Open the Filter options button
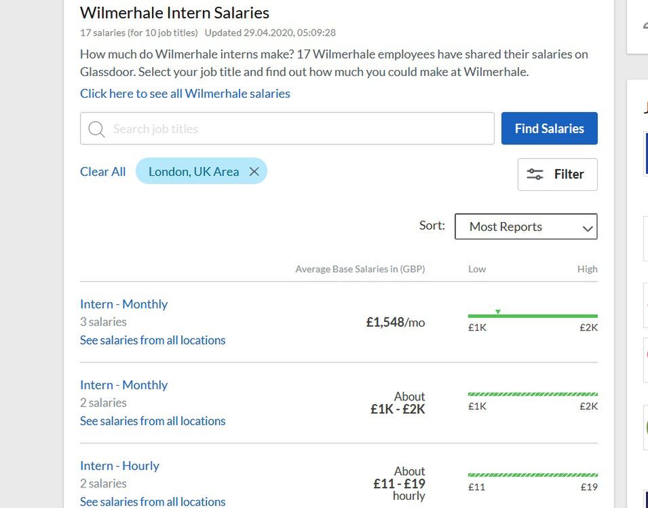 (558, 174)
